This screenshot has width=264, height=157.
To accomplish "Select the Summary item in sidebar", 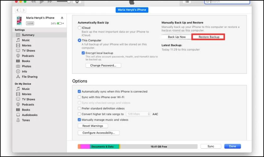I will point(28,35).
